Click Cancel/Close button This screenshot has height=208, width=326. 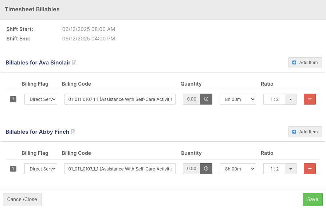point(22,199)
